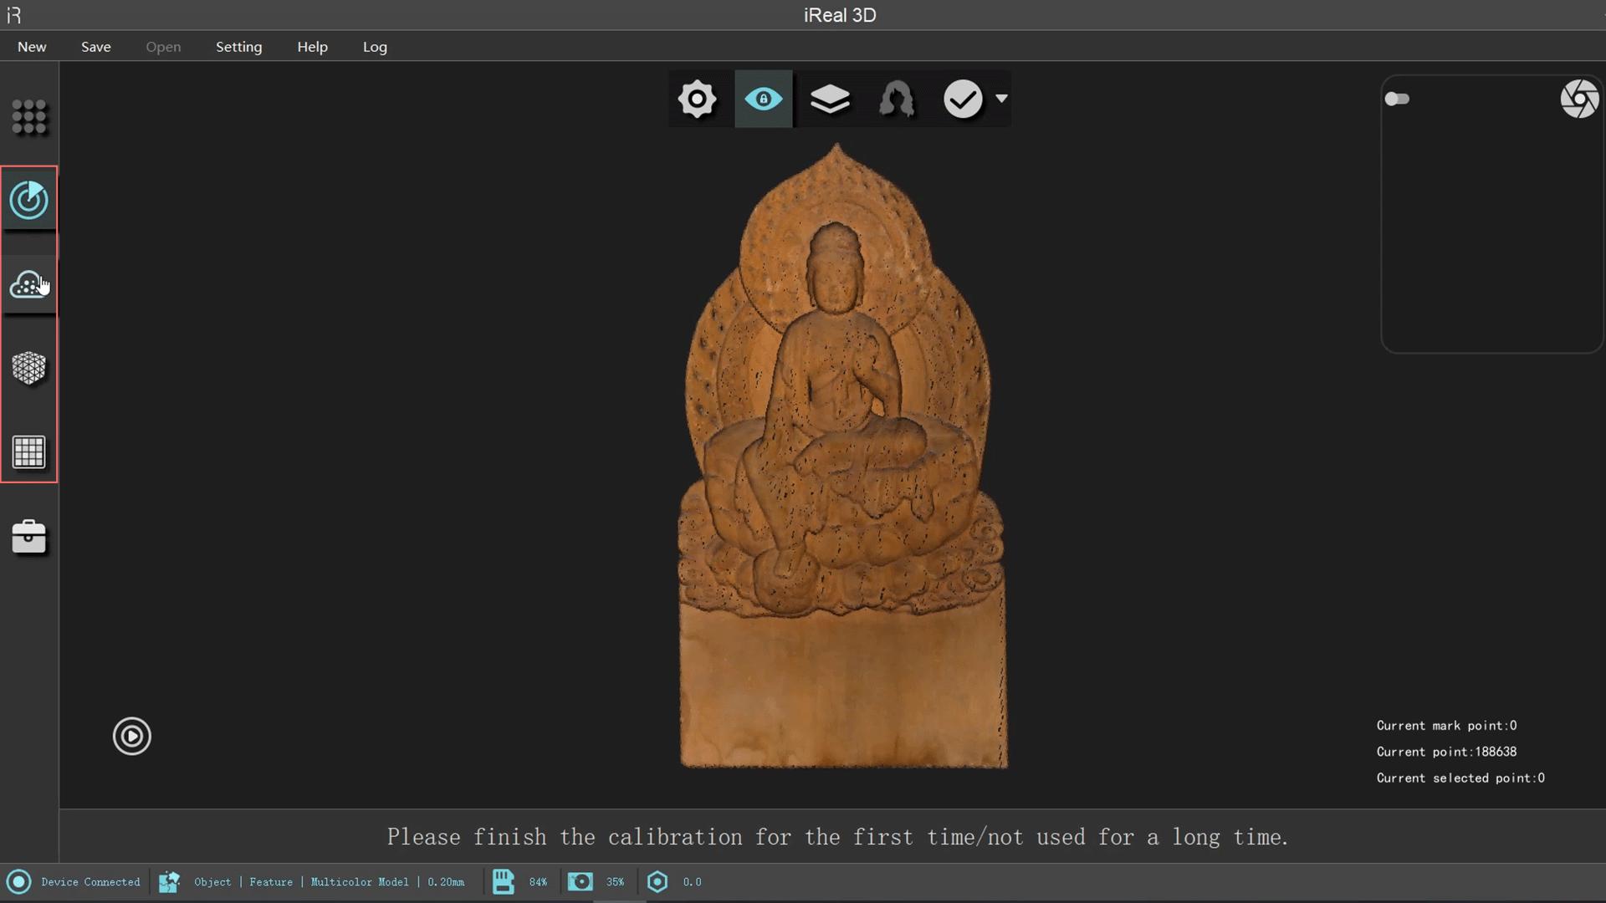Image resolution: width=1606 pixels, height=903 pixels.
Task: Click the checkmark confirm button
Action: [963, 99]
